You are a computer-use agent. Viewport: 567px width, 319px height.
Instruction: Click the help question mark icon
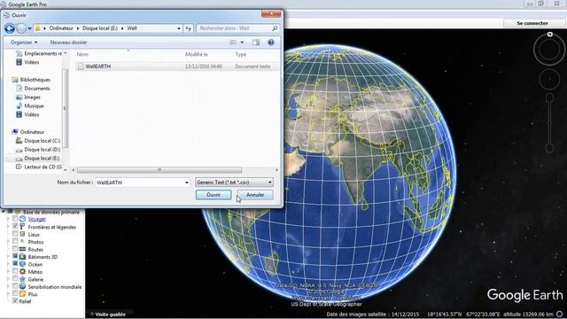271,43
